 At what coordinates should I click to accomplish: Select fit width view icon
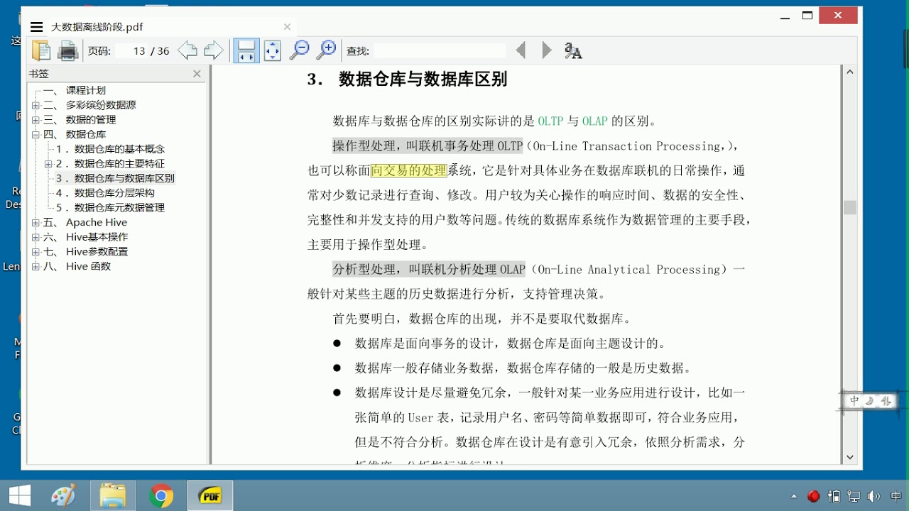[x=246, y=50]
